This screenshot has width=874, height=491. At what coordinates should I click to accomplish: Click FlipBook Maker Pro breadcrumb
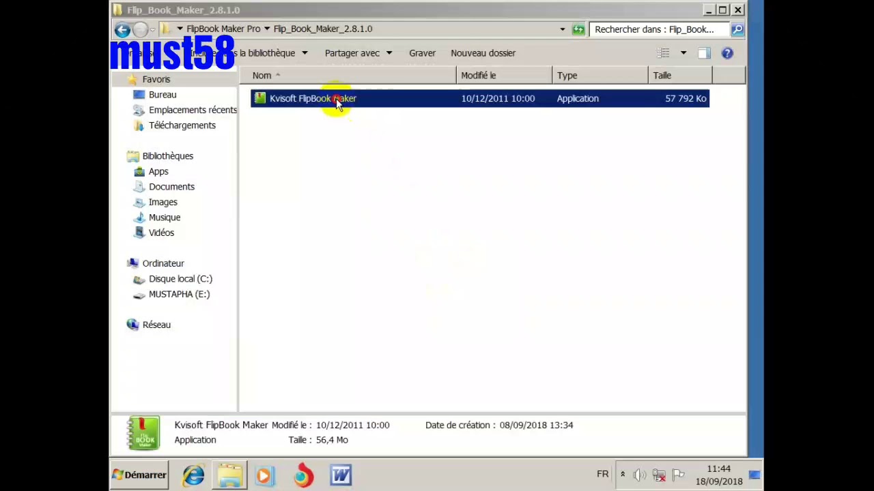tap(223, 29)
